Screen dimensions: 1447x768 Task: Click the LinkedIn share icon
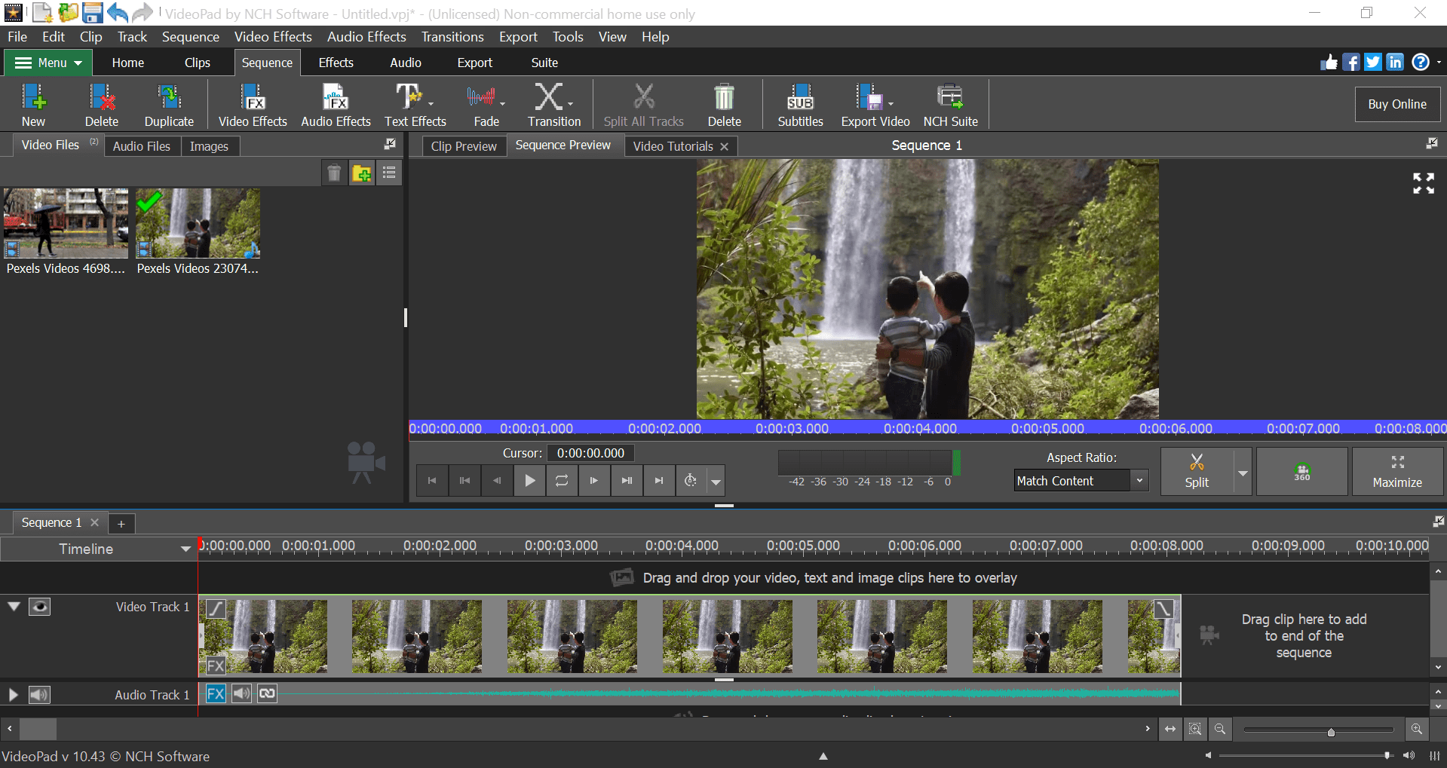[1396, 63]
